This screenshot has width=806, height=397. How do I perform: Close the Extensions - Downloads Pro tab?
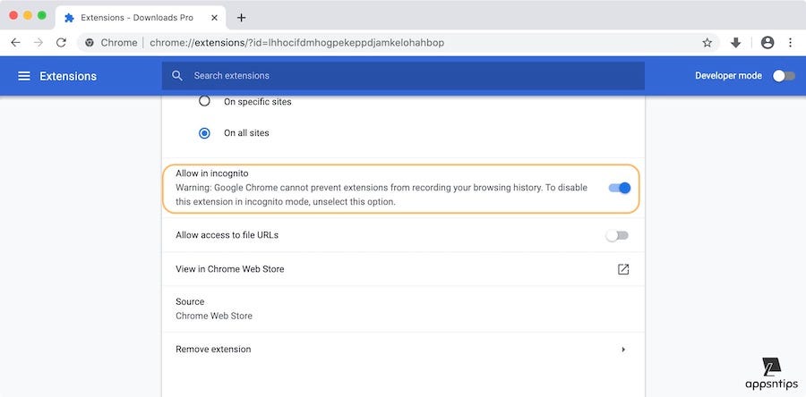[214, 18]
